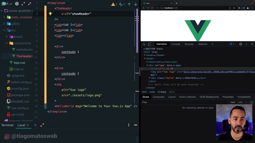Open DevTools settings gear

241,44
